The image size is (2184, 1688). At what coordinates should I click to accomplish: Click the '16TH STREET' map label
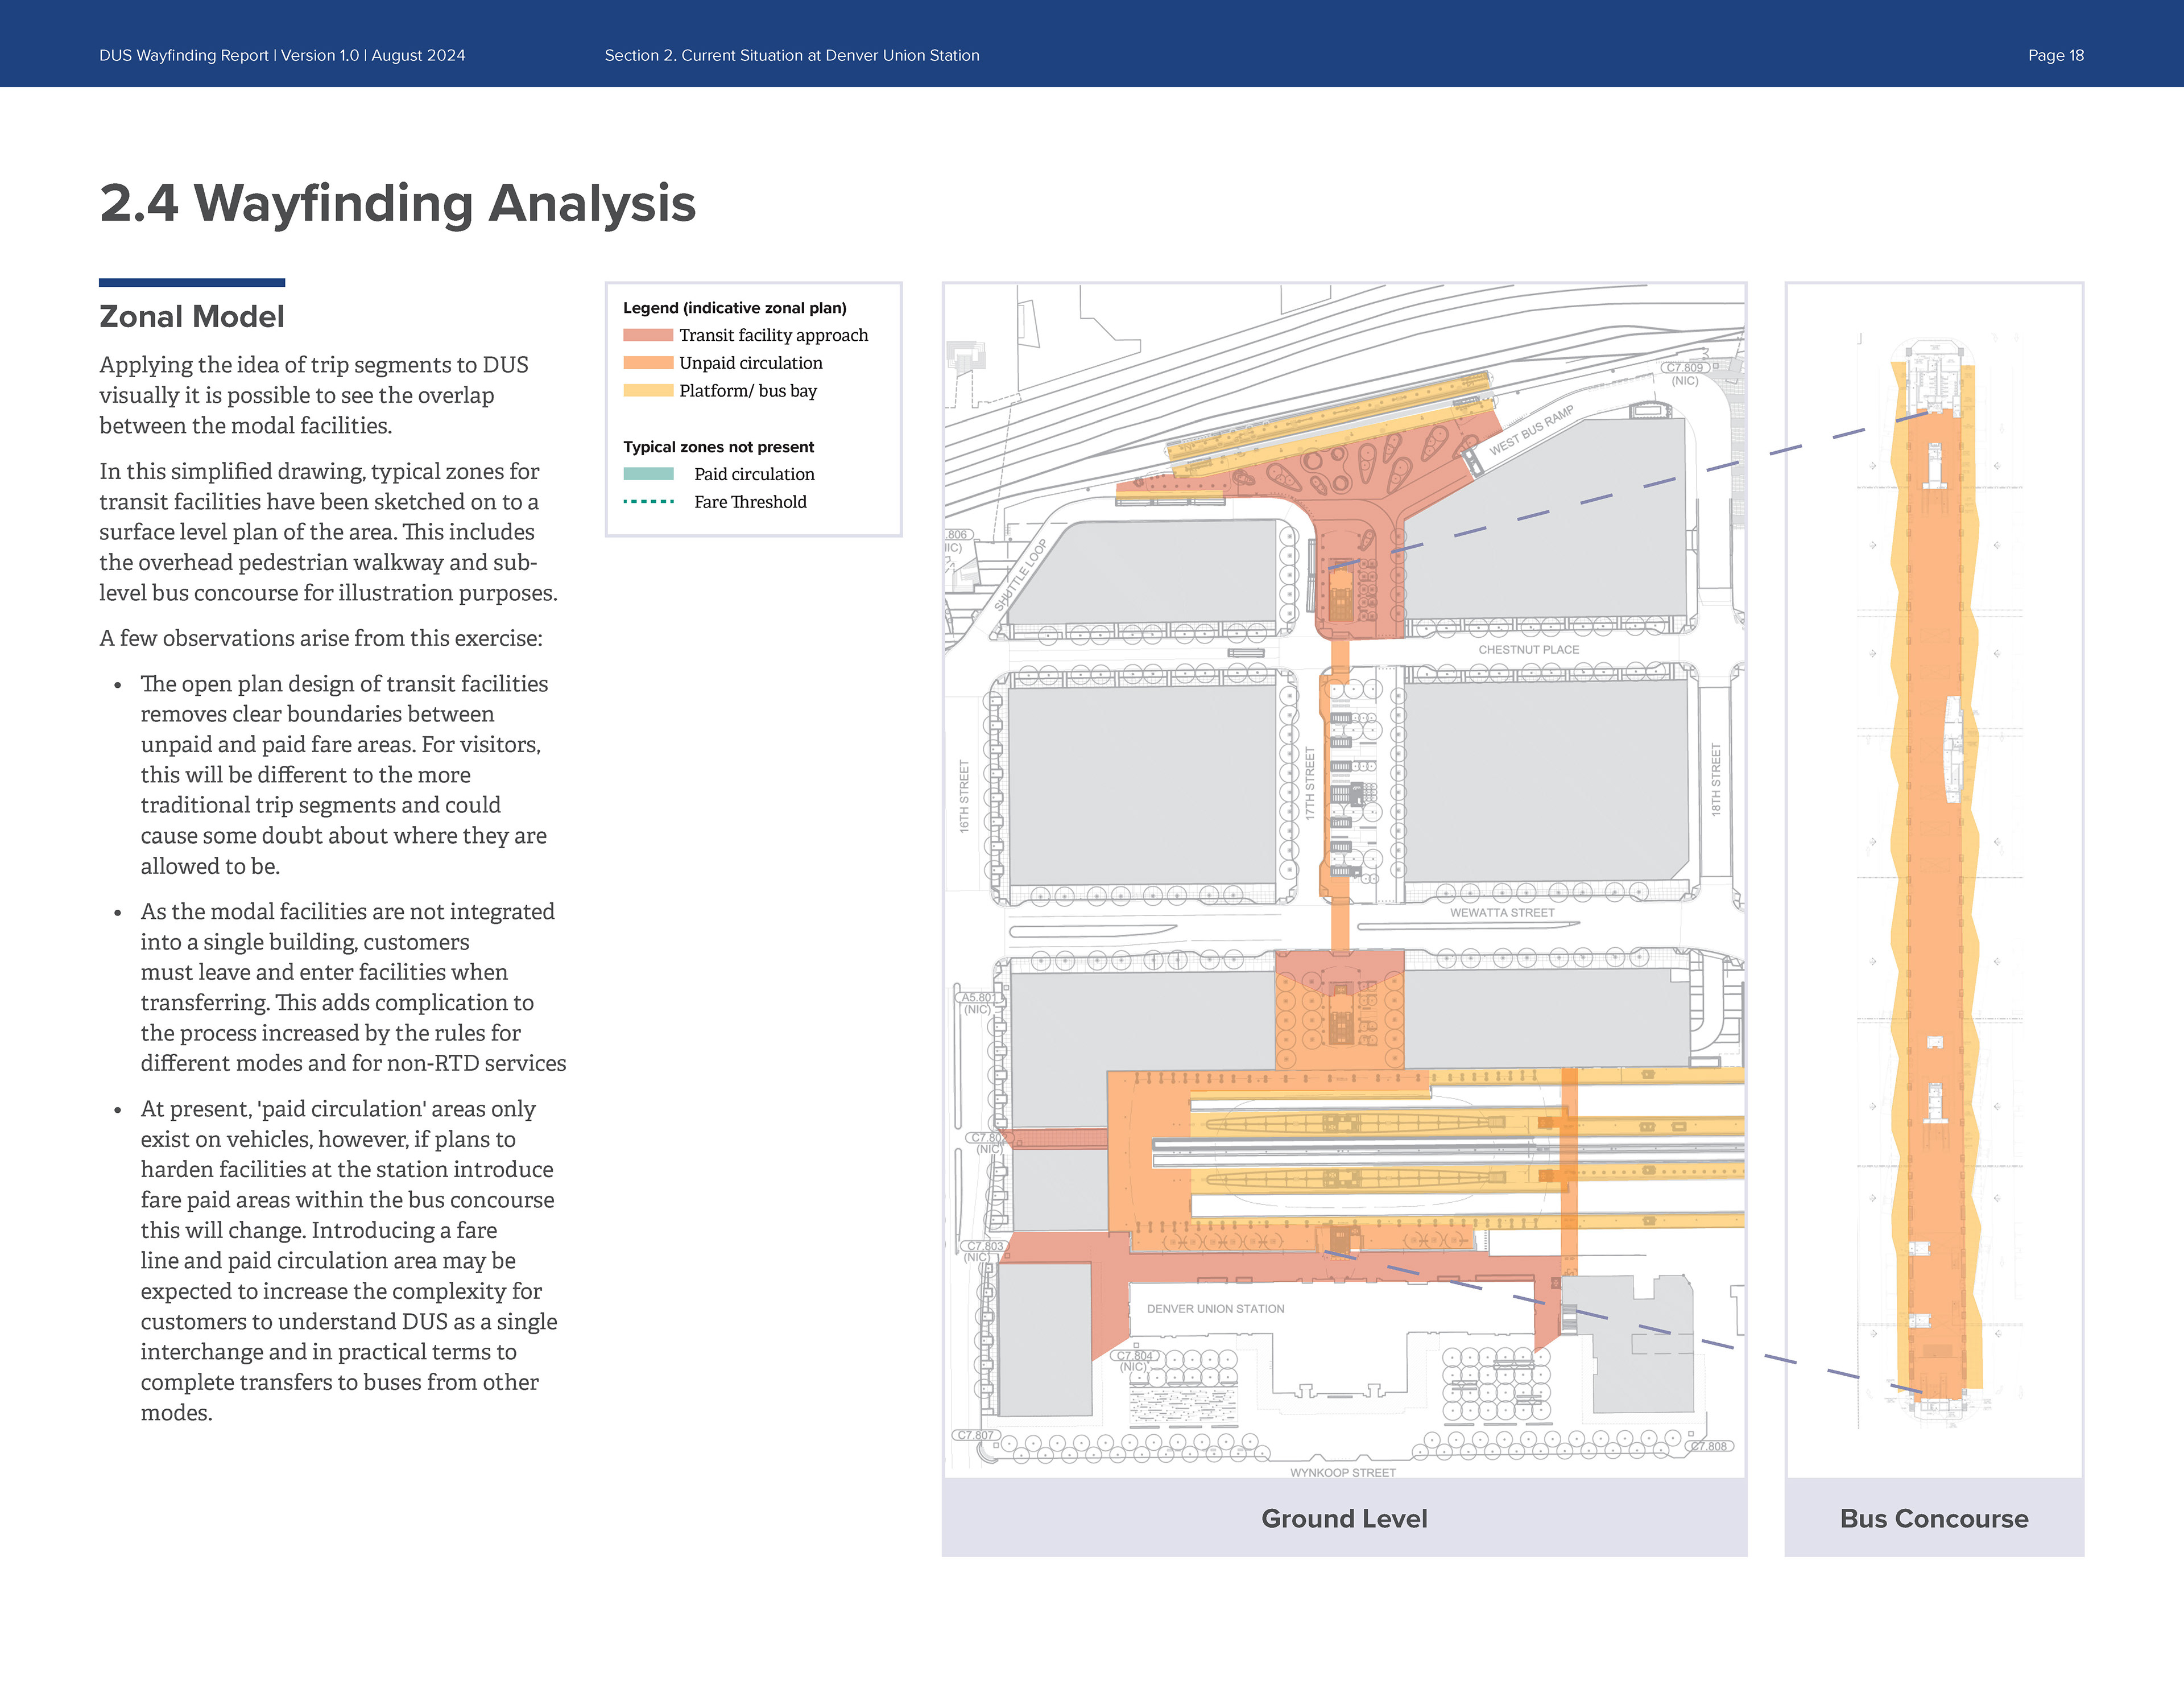(x=965, y=796)
